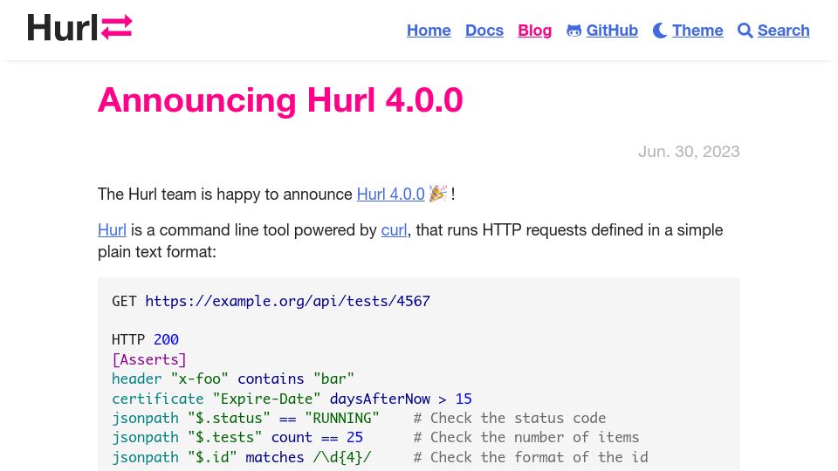Toggle the Theme text link
This screenshot has height=471, width=838.
tap(697, 31)
